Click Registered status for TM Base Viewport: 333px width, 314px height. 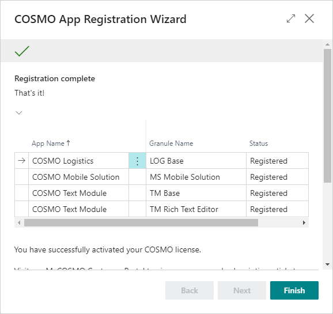pyautogui.click(x=277, y=193)
